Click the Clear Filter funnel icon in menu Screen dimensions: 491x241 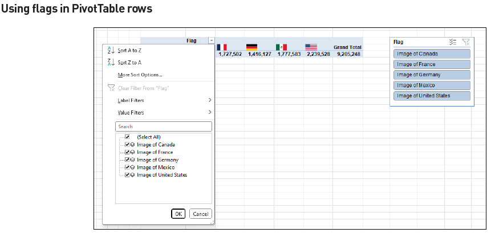tap(111, 88)
